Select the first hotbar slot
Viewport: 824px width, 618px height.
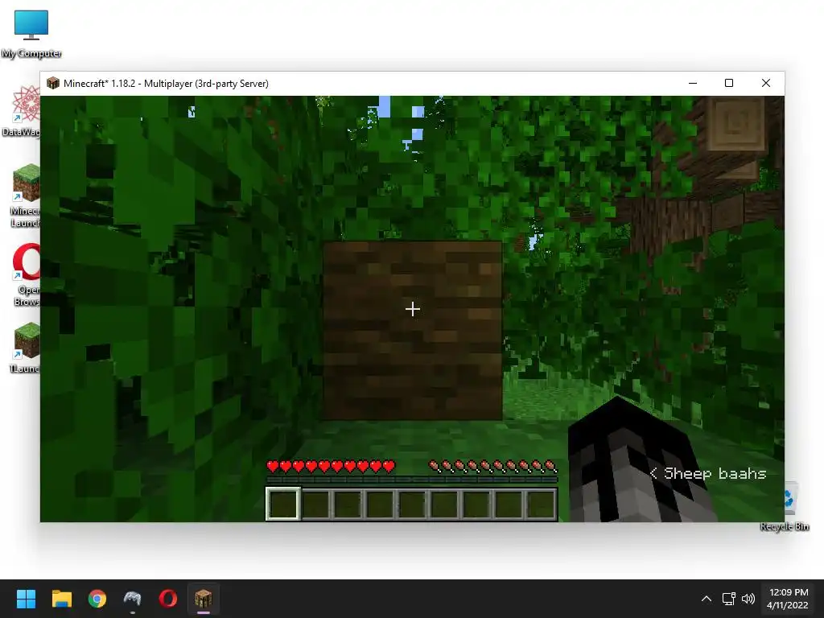[283, 504]
